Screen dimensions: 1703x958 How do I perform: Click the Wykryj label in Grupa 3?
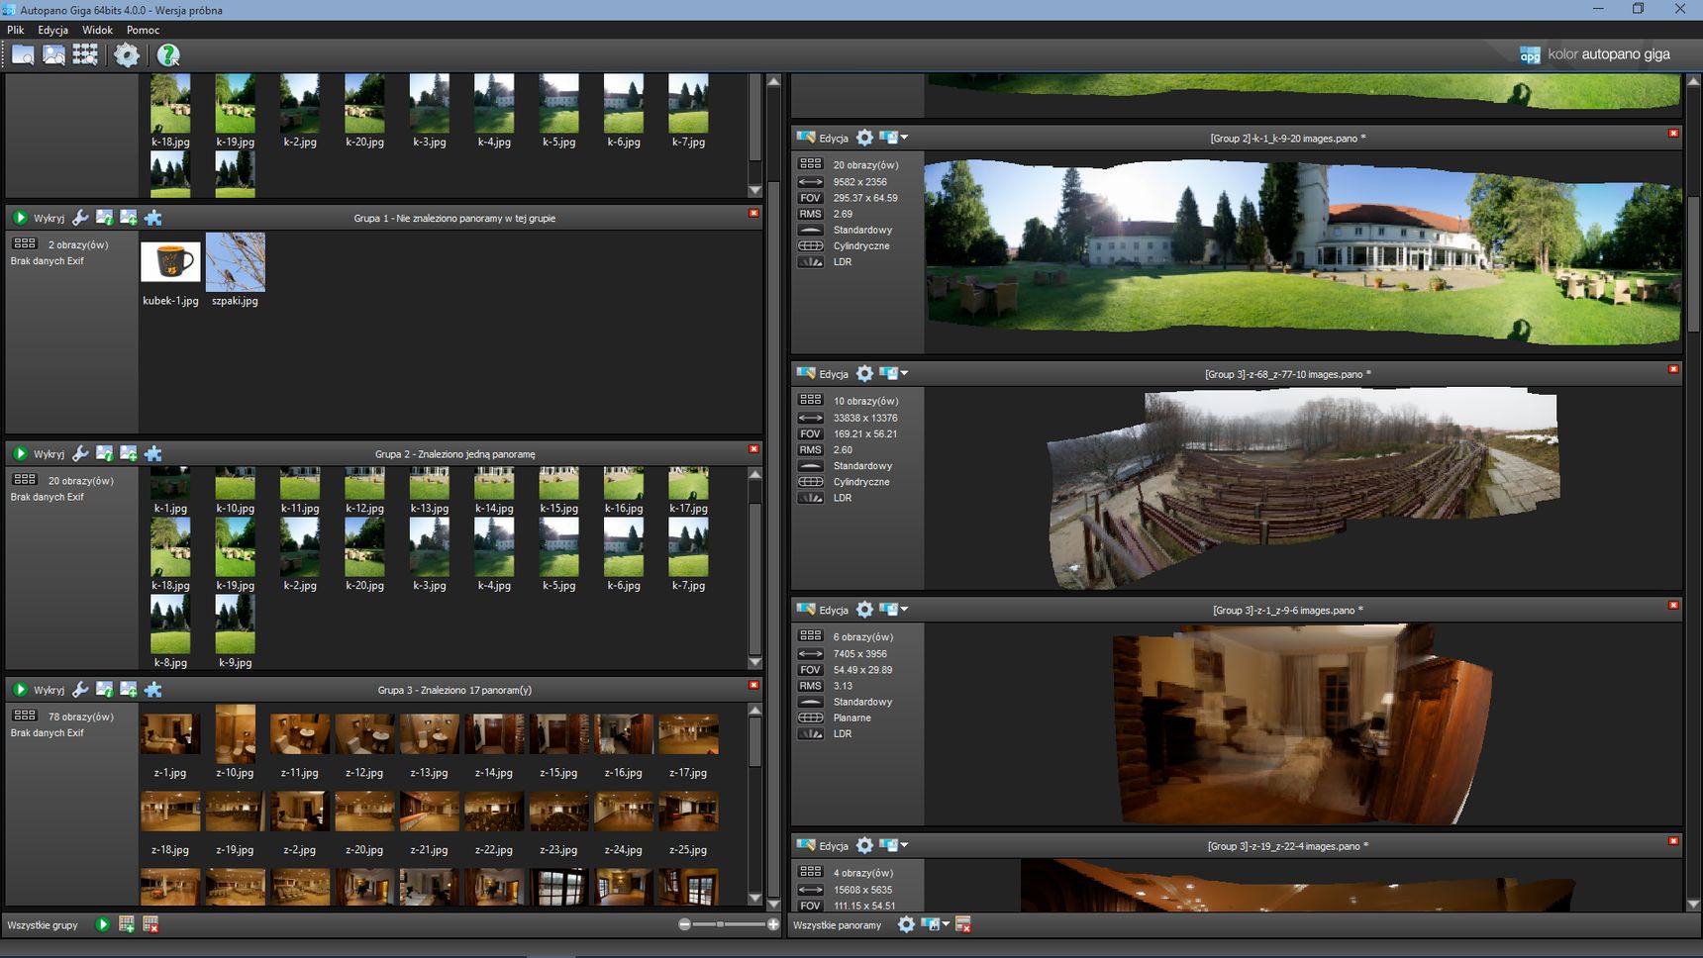click(49, 690)
